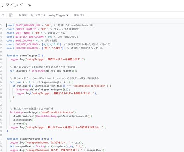Screen dimensions: 184x152
Task: Open the setupTrigger function dropdown
Action: coord(59,15)
